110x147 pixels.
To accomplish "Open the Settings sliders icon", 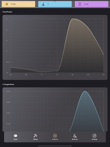I will click(x=94, y=136).
